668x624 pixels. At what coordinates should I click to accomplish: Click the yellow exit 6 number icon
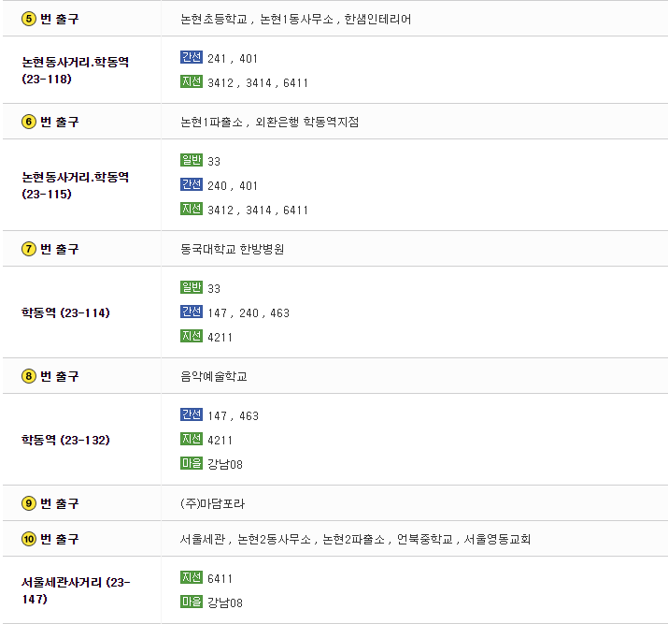(29, 122)
